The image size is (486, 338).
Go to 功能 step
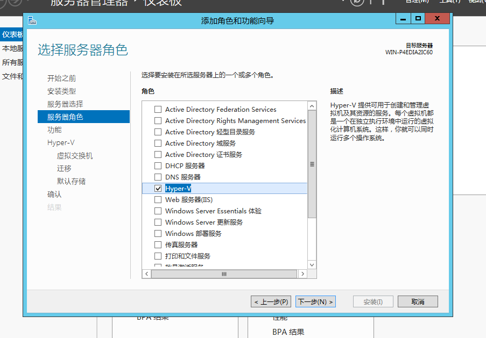pos(54,130)
